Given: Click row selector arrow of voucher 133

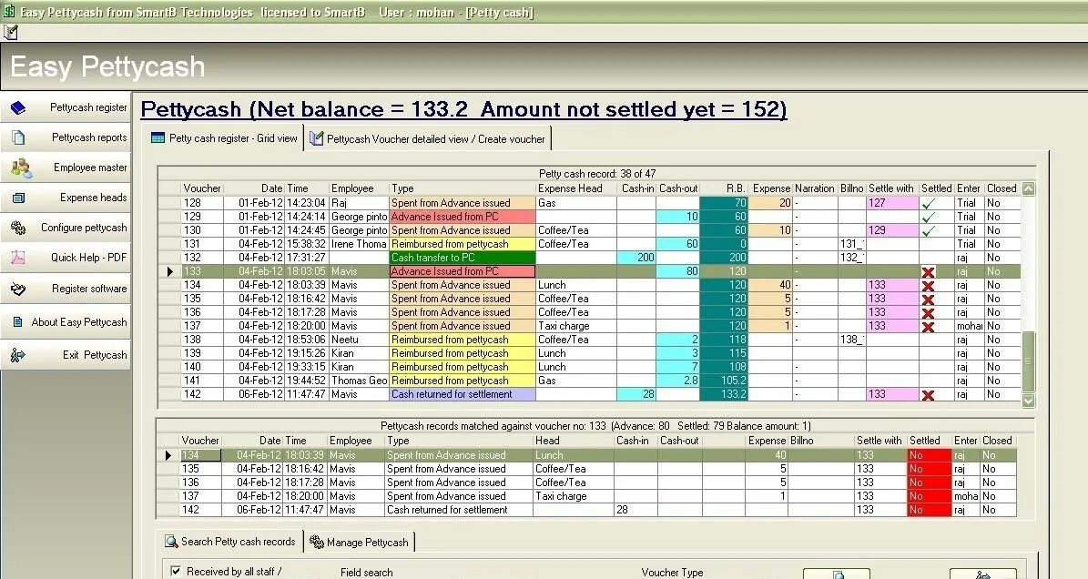Looking at the screenshot, I should click(x=170, y=272).
